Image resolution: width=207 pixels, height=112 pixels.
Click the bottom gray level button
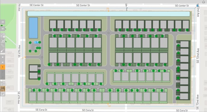coord(3,77)
